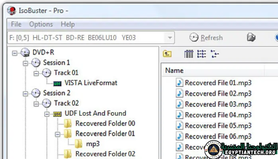Collapse Recovered Folder 01 in tree
The width and height of the screenshot is (278, 159).
tap(58, 134)
